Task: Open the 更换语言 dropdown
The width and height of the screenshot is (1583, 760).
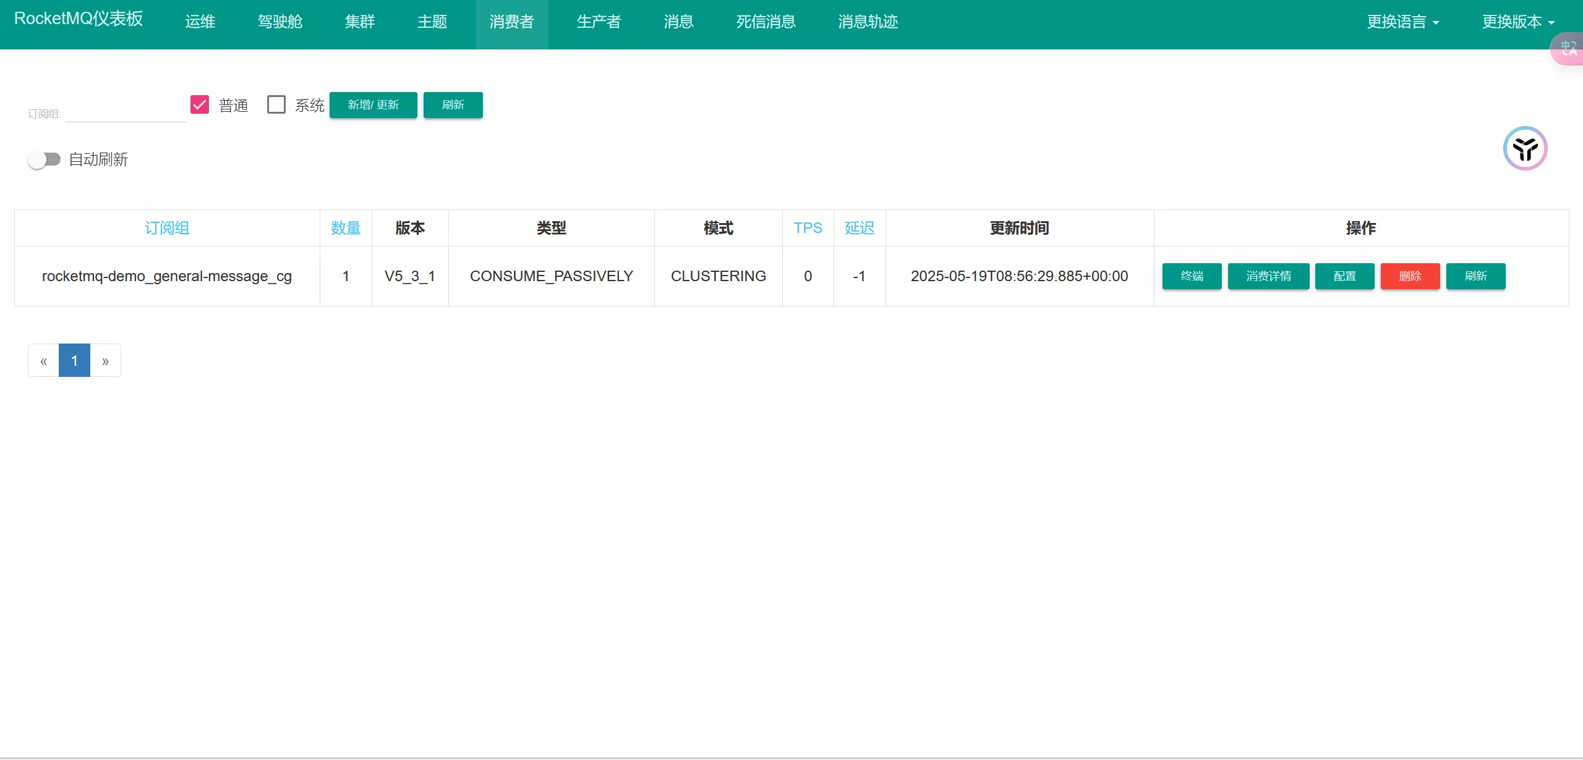Action: [1402, 22]
